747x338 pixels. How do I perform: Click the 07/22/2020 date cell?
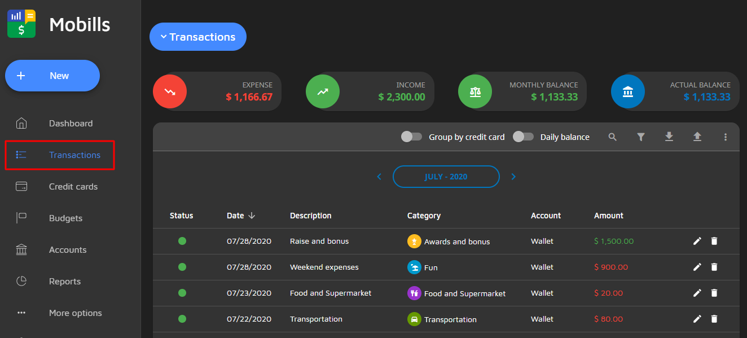click(x=249, y=319)
